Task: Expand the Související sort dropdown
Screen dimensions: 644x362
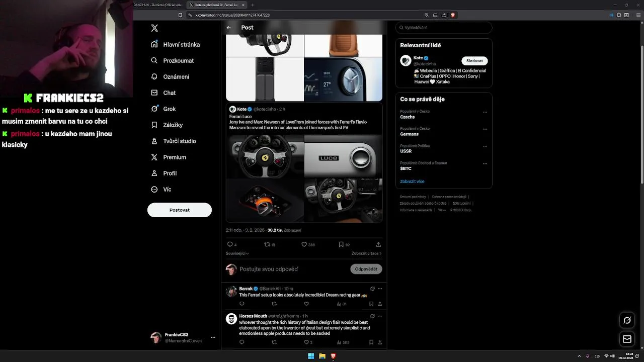Action: [x=237, y=253]
